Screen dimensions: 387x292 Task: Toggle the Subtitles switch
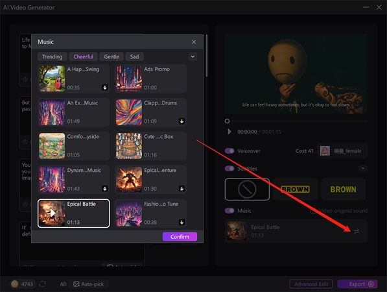[229, 169]
